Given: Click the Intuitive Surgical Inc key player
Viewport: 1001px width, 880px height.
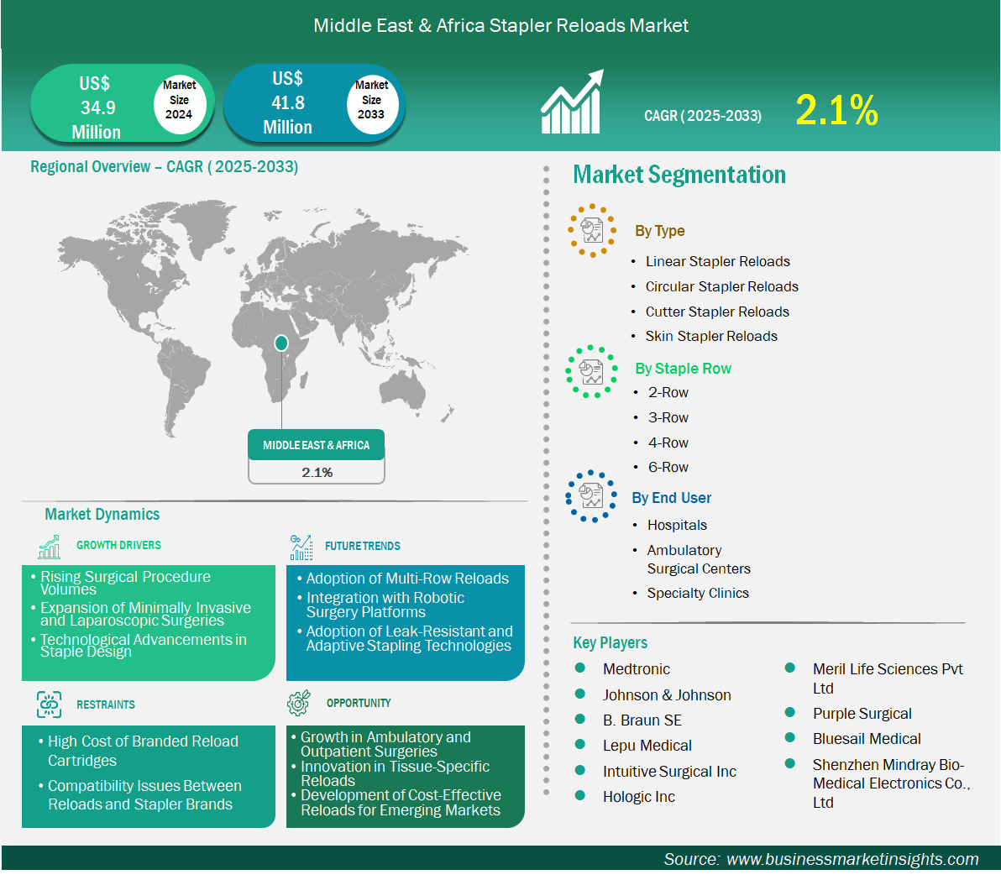Looking at the screenshot, I should coord(669,772).
